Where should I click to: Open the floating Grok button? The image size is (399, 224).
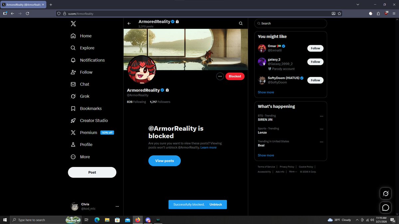click(386, 193)
